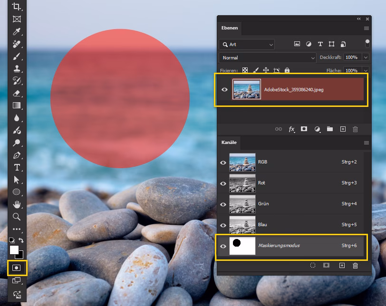Viewport: 386px width, 306px height.
Task: Switch to the Ebenen tab
Action: click(x=230, y=28)
